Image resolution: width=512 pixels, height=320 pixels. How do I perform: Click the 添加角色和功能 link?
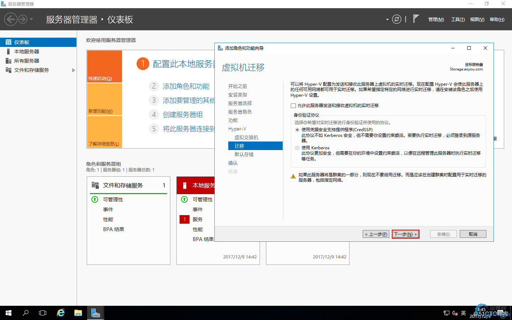186,86
